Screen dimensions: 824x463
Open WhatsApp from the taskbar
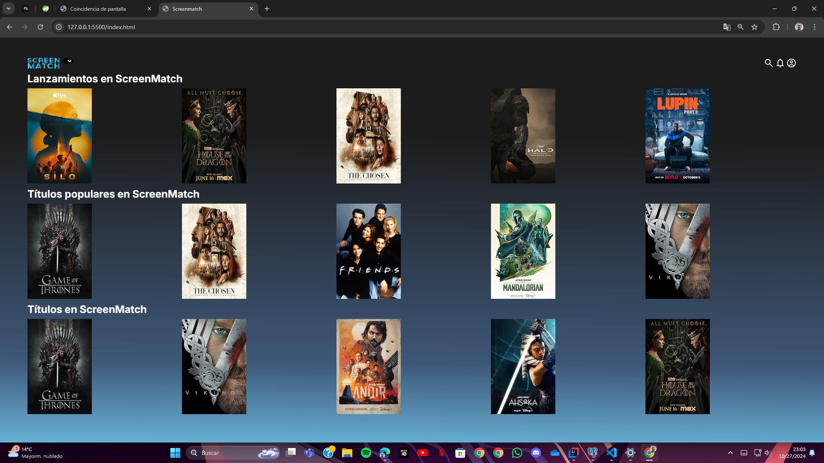pyautogui.click(x=517, y=453)
